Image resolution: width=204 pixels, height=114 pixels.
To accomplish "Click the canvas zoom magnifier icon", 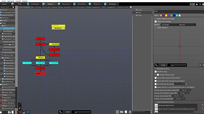I will point(61,112).
